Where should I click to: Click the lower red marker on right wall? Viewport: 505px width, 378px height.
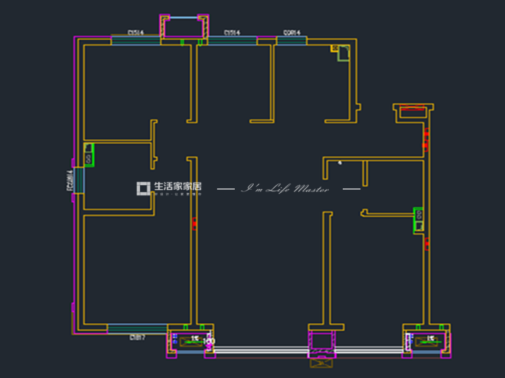[426, 241]
